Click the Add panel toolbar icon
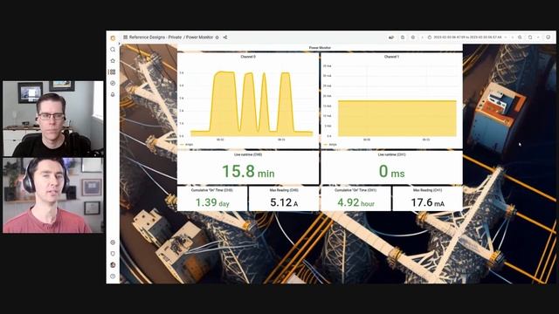 (391, 37)
